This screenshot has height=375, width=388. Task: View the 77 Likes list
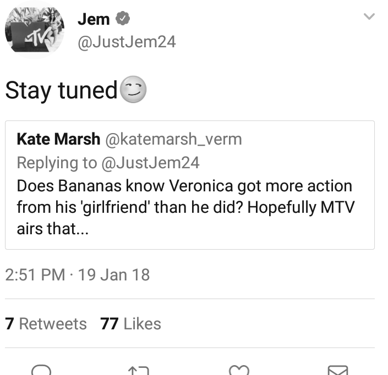click(x=130, y=324)
